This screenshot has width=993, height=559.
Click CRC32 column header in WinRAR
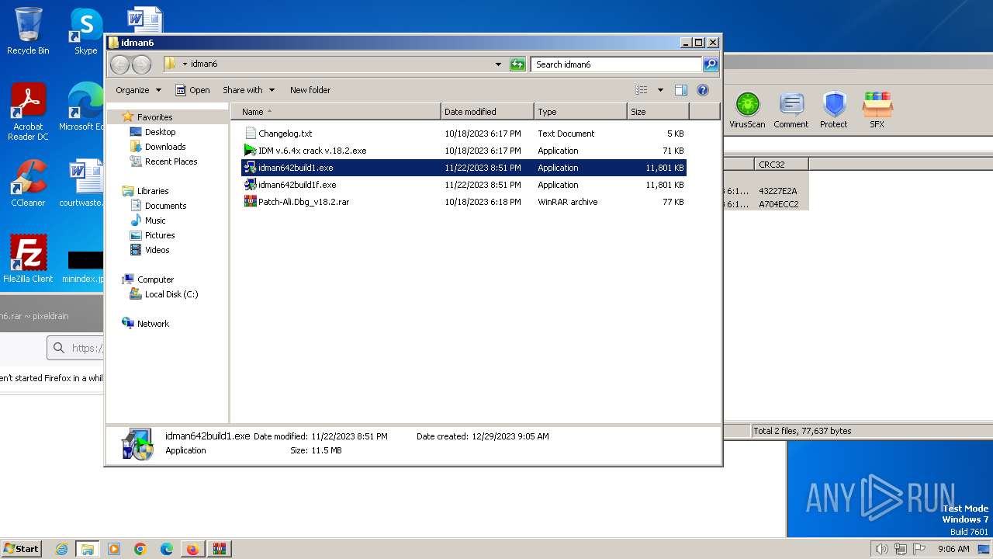(781, 165)
